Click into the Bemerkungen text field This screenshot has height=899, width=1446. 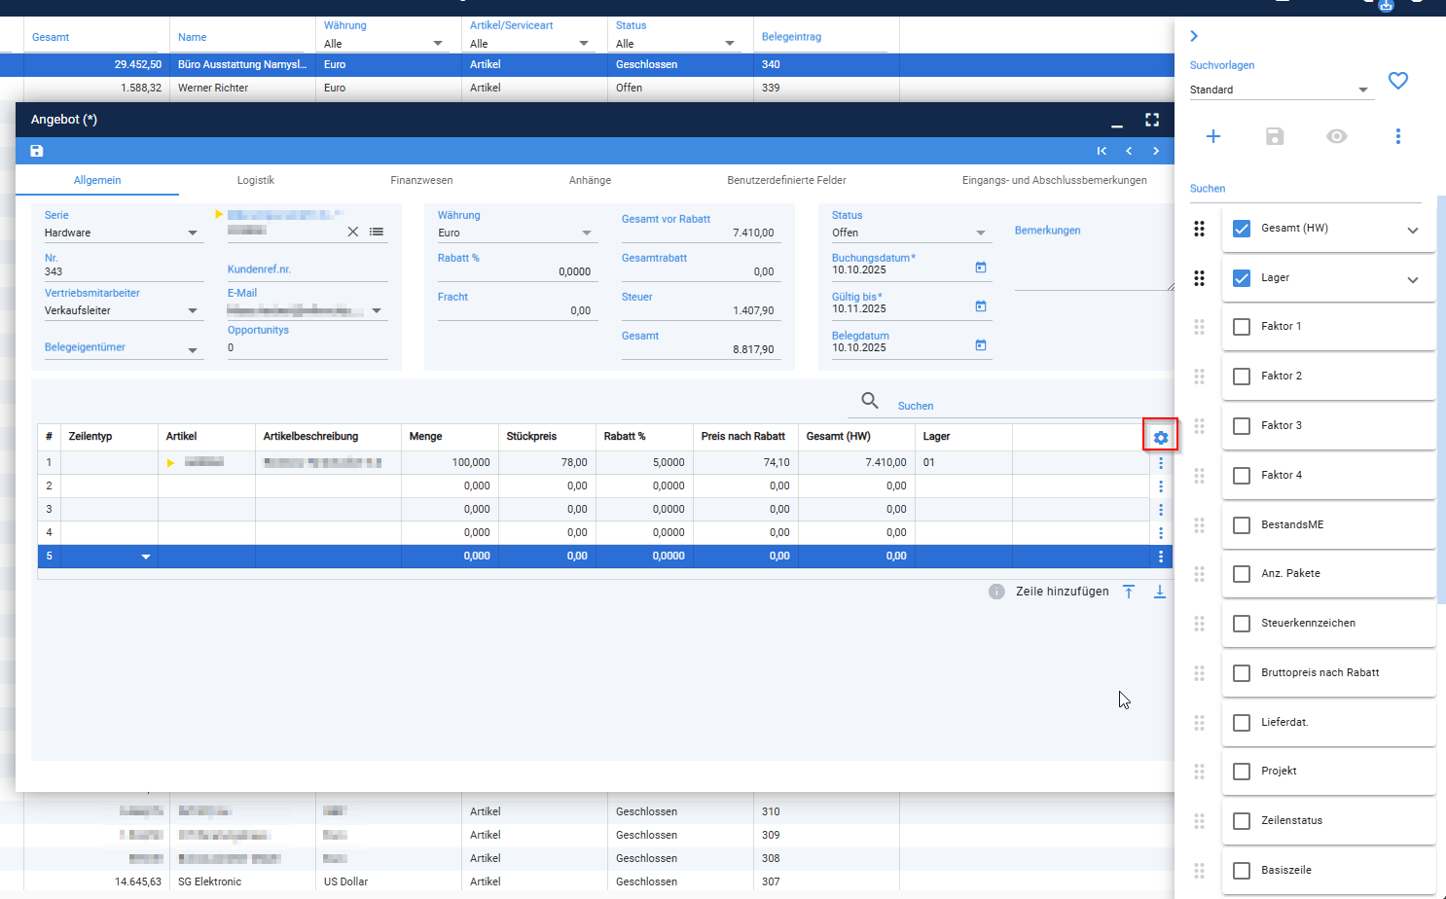(1094, 265)
